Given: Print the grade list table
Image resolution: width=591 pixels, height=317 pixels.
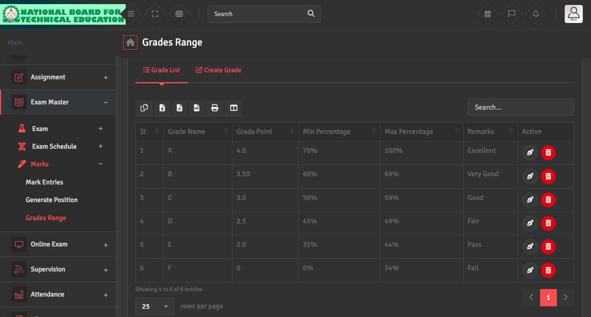Looking at the screenshot, I should (x=214, y=108).
